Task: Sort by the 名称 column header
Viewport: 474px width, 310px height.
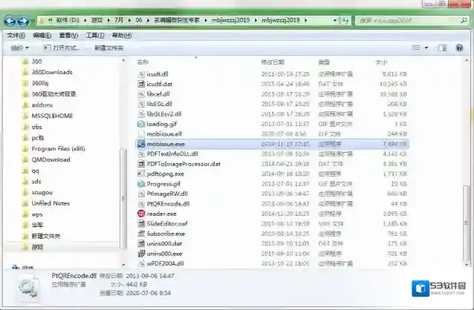Action: pos(143,62)
